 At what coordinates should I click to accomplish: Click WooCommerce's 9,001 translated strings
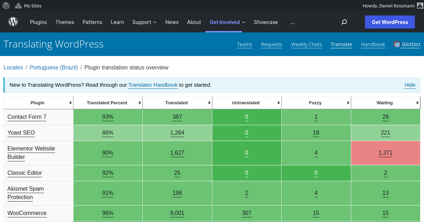(x=177, y=213)
